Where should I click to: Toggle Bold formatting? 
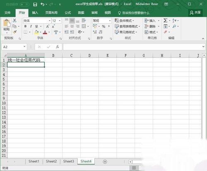click(25, 26)
